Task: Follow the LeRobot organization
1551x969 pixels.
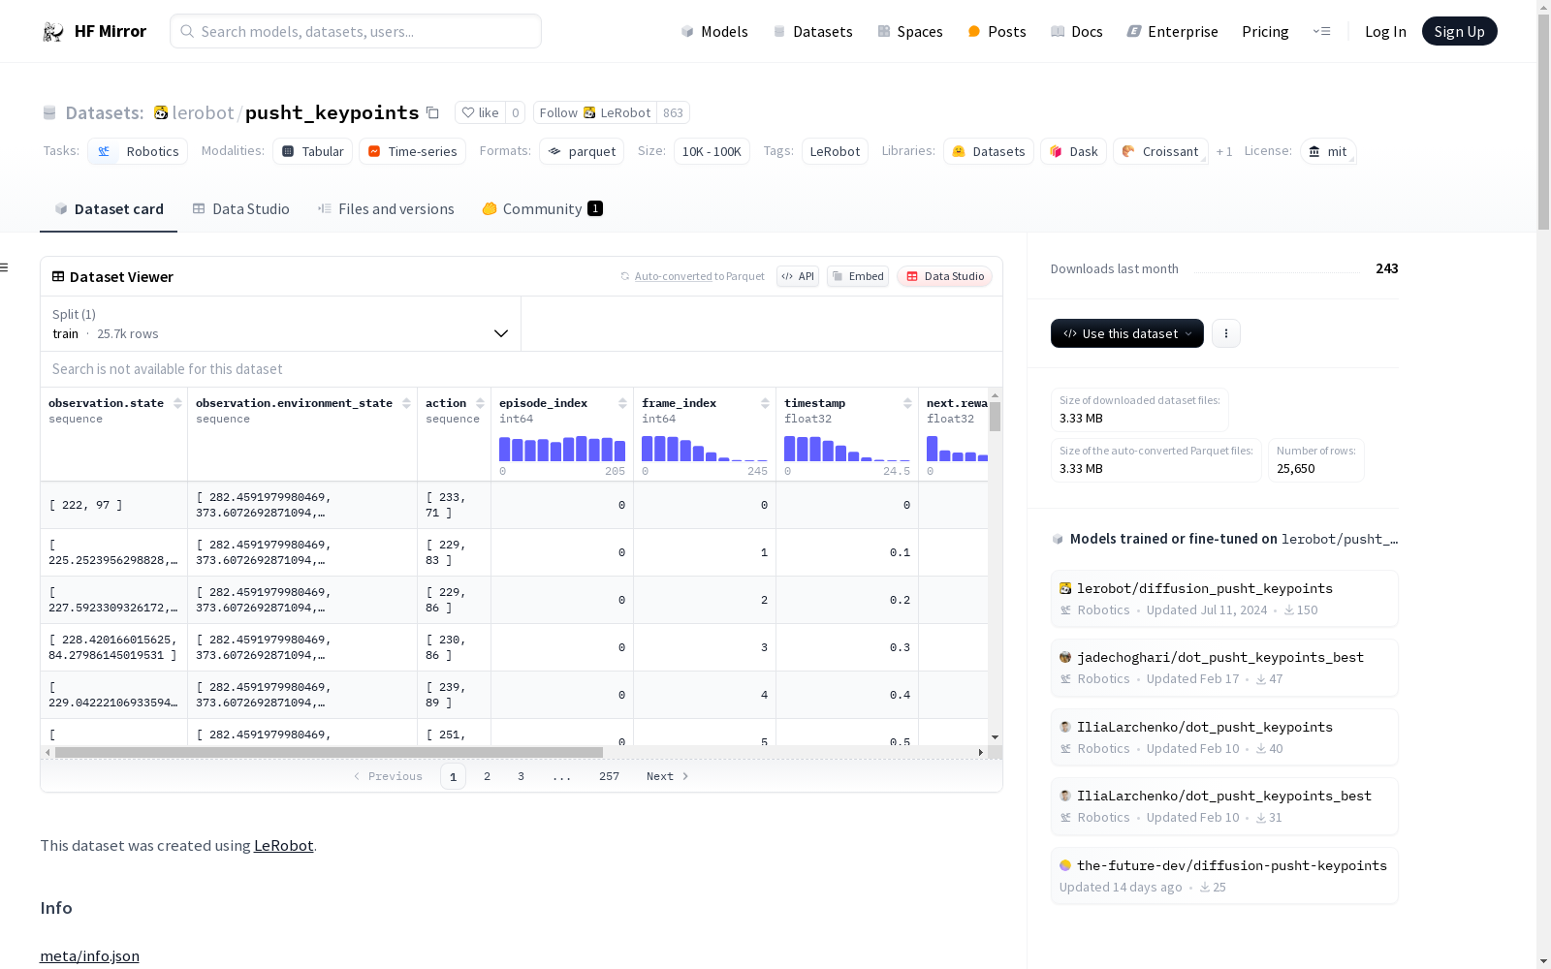Action: [x=595, y=113]
